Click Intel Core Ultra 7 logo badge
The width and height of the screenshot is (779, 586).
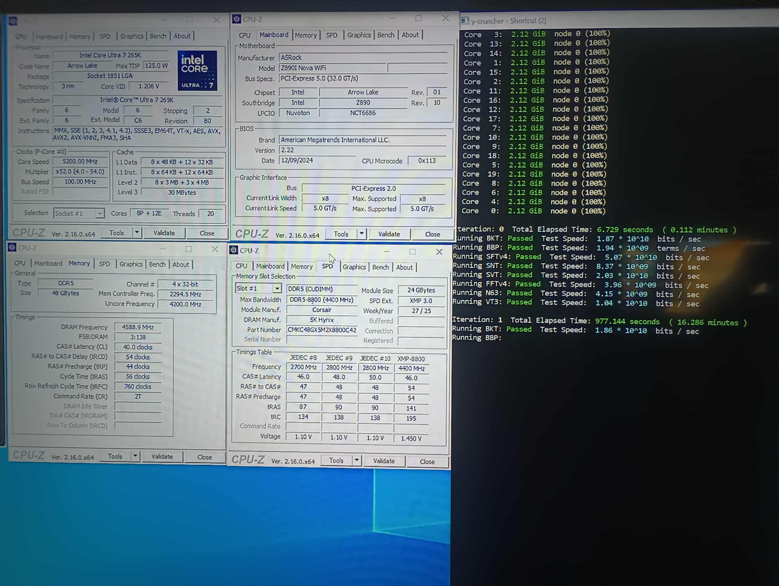tap(197, 70)
